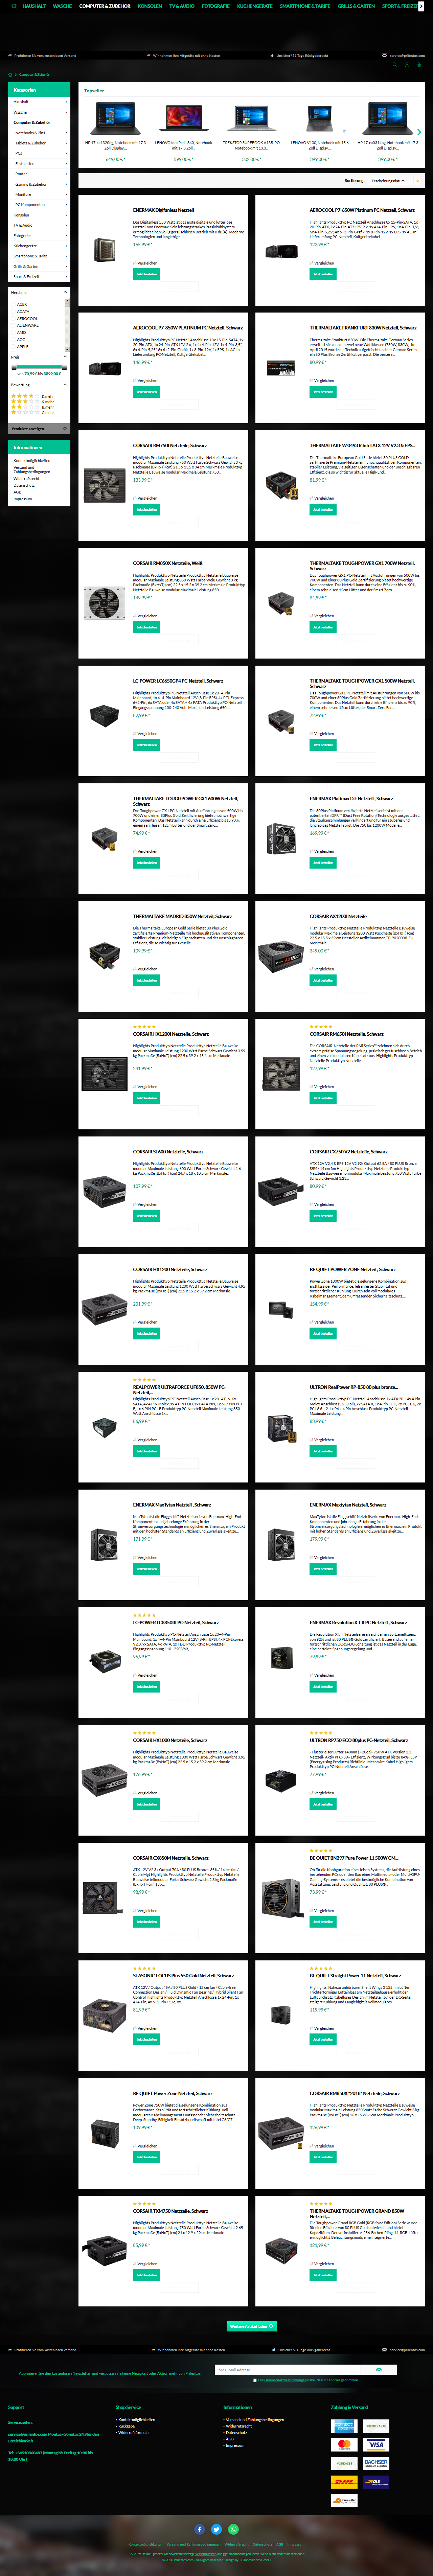This screenshot has height=2576, width=433.
Task: Click the search icon in header
Action: (x=395, y=65)
